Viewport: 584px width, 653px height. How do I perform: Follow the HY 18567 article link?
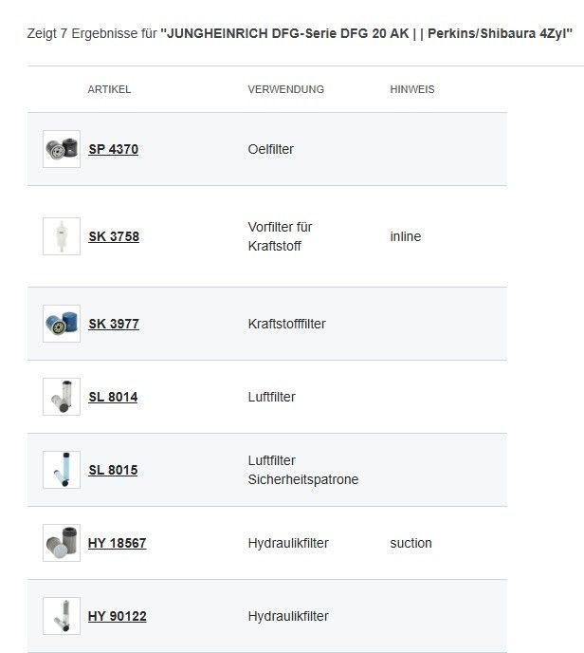118,543
